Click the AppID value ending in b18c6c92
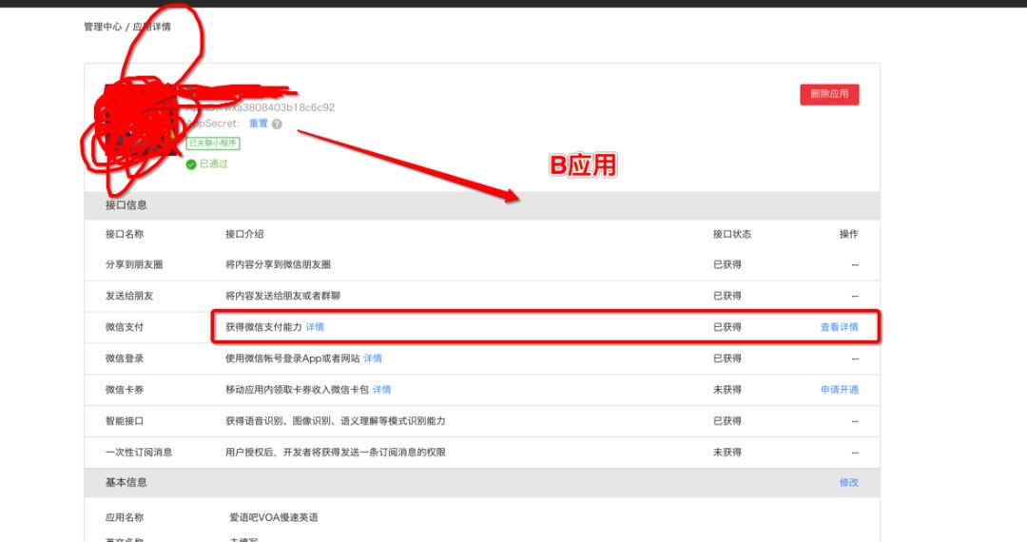The height and width of the screenshot is (542, 1027). pyautogui.click(x=280, y=107)
